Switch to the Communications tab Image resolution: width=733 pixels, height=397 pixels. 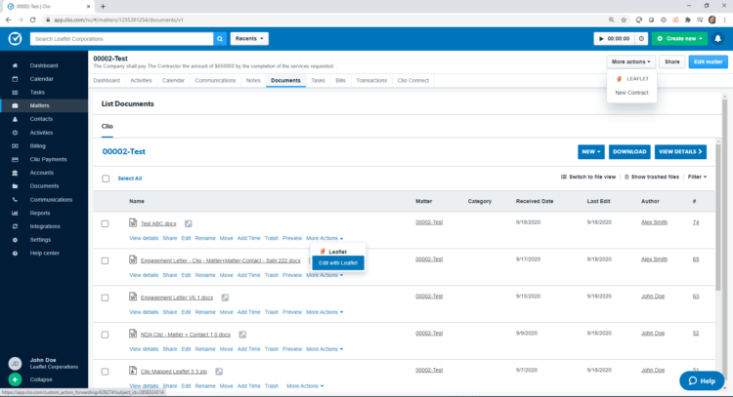215,80
